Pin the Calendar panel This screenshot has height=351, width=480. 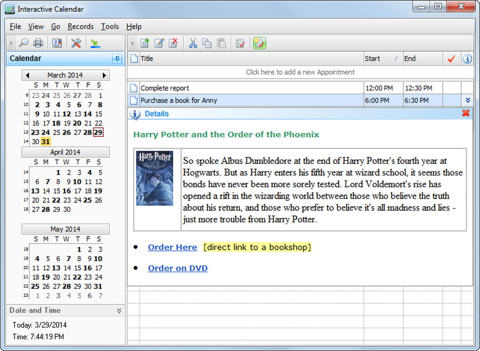117,58
